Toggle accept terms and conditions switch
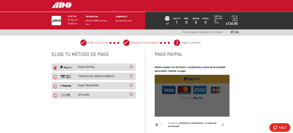 coord(159,125)
